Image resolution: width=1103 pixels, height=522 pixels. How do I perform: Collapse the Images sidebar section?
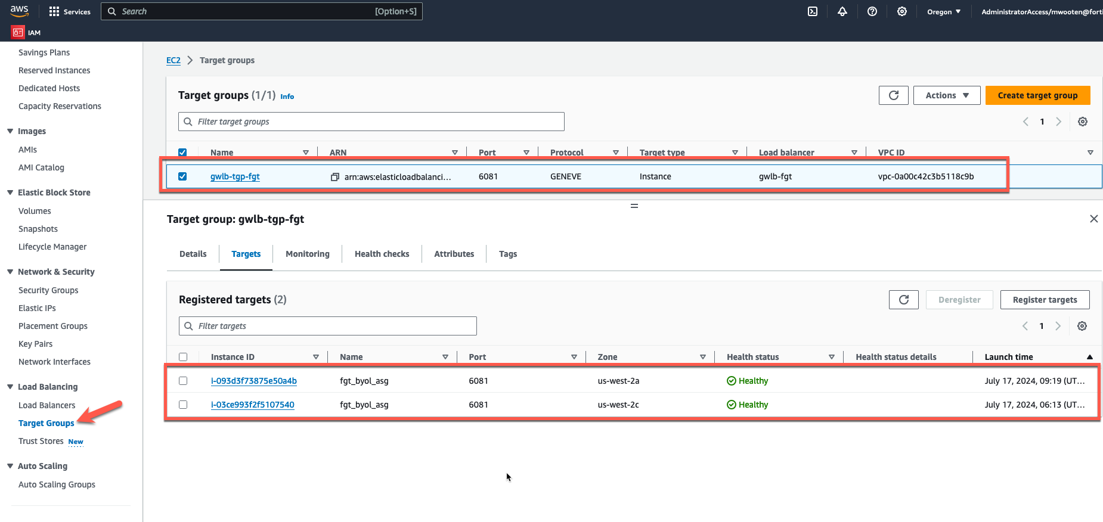(x=10, y=131)
